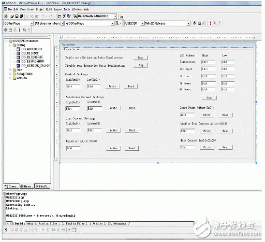Click the Save All toolbar icon
Screen dimensions: 265x242
pyautogui.click(x=21, y=16)
